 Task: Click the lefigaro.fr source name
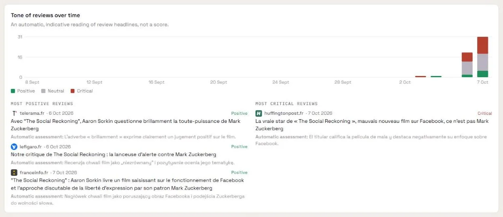[x=31, y=147]
